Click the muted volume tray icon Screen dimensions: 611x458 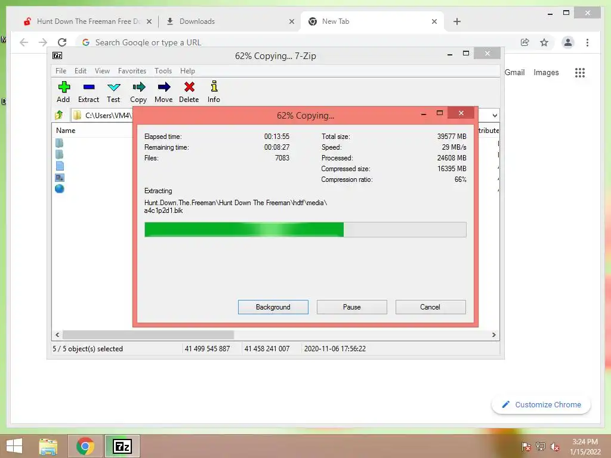(554, 446)
